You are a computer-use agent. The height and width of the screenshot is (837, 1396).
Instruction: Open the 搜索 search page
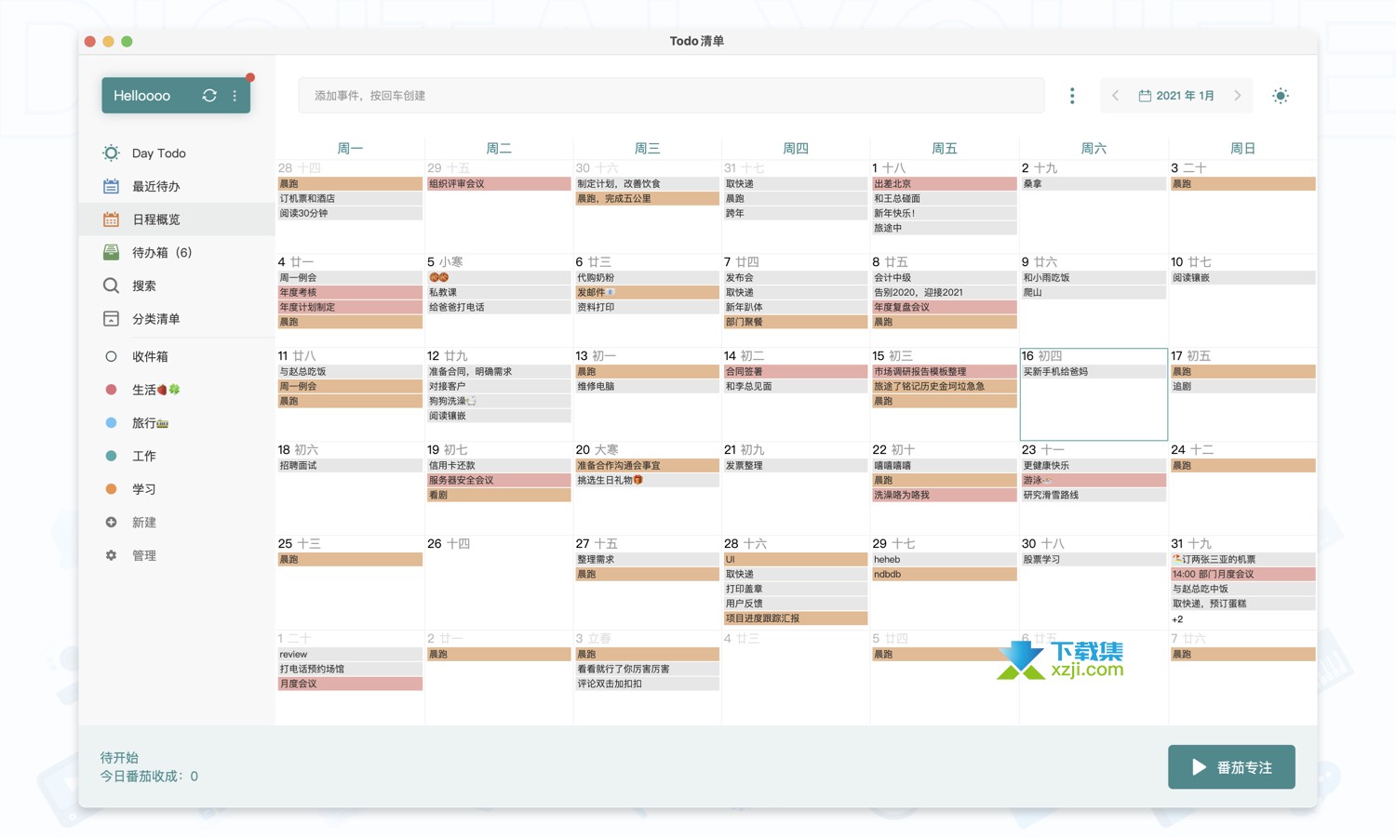pyautogui.click(x=143, y=286)
